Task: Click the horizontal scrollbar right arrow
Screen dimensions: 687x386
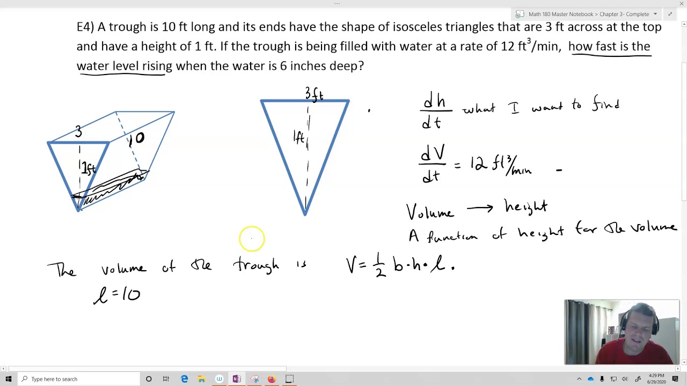Action: point(677,369)
